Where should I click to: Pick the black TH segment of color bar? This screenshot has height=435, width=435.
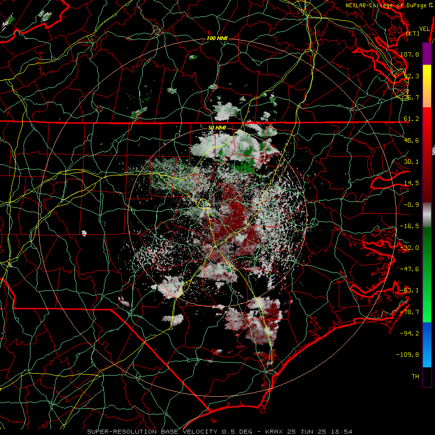427,377
